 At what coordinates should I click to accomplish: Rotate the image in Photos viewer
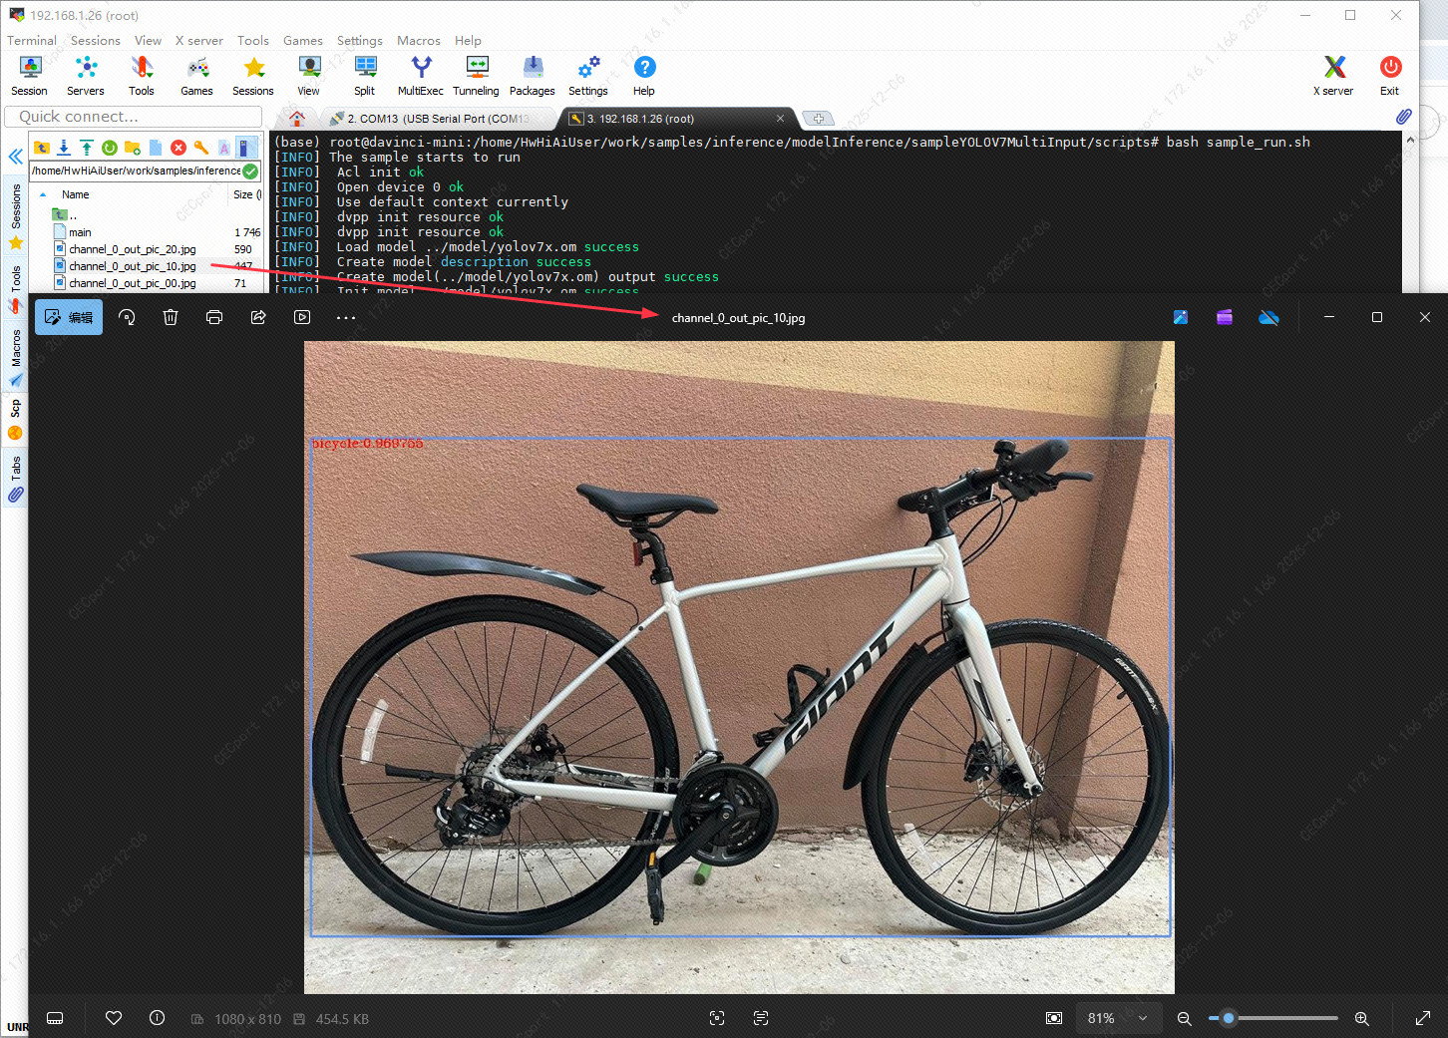click(x=127, y=317)
